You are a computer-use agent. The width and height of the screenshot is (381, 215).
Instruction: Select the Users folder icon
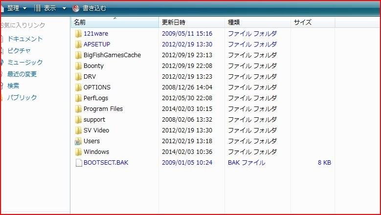pyautogui.click(x=78, y=141)
